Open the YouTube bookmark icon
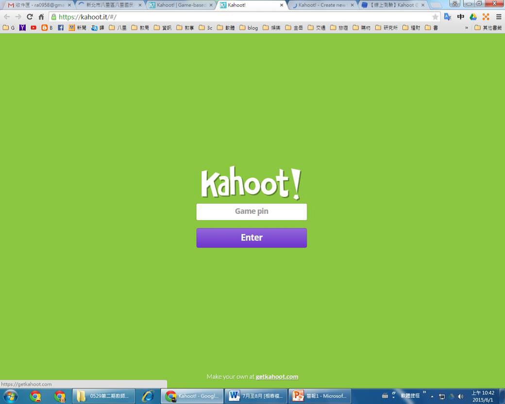The width and height of the screenshot is (505, 404). [34, 28]
